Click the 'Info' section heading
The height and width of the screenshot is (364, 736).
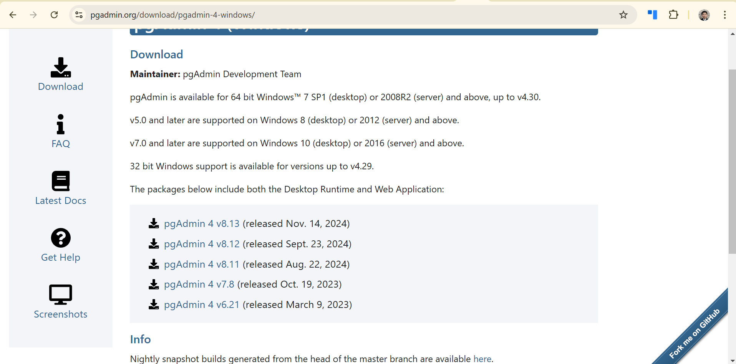(140, 339)
